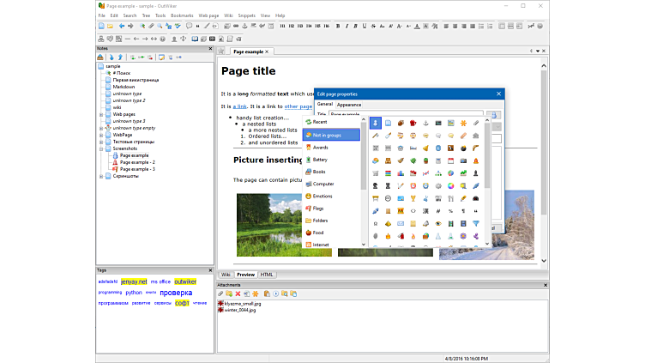Expand the unknown type empty node
Screen dimensions: 645x363
[x=101, y=128]
